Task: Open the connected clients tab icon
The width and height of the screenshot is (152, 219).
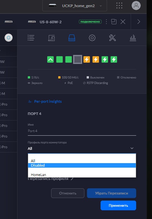Action: 51,38
